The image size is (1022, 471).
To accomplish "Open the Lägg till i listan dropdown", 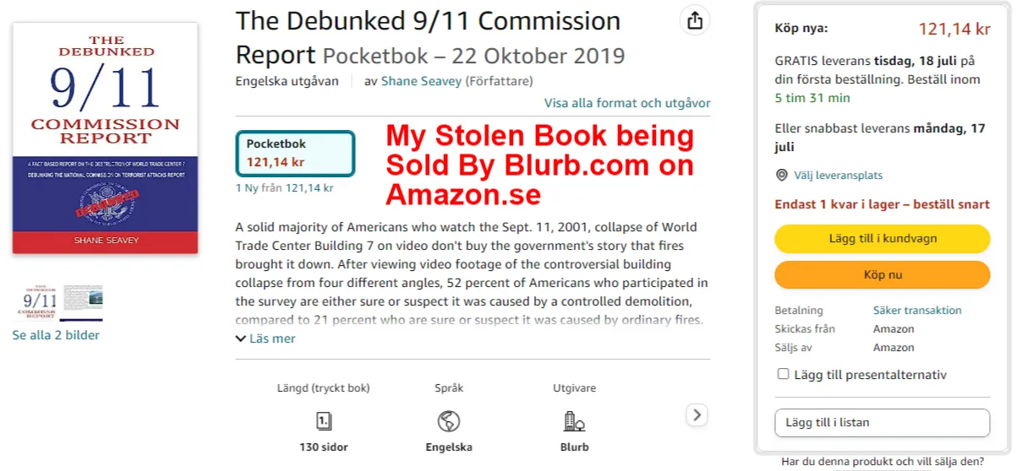I will [882, 423].
